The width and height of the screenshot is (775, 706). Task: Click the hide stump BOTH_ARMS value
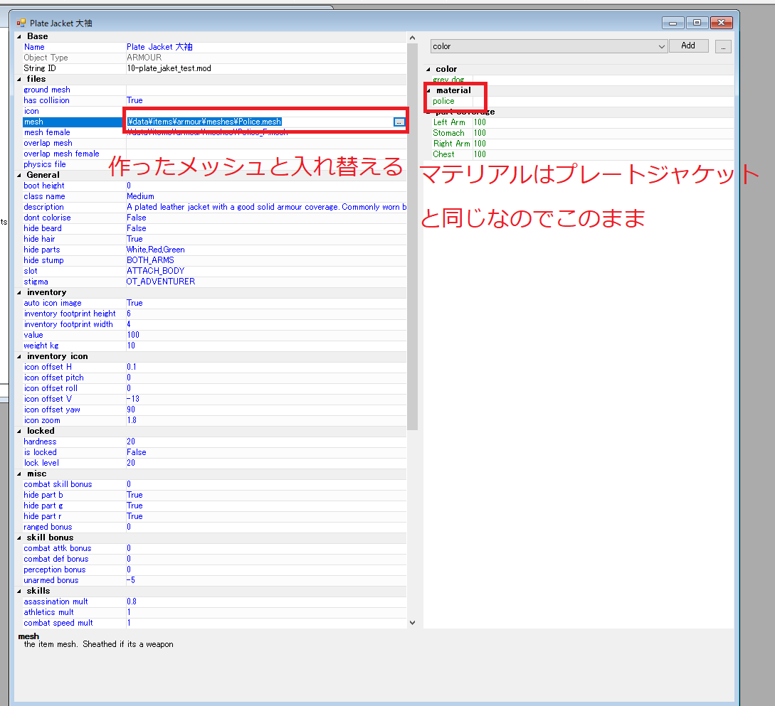150,260
